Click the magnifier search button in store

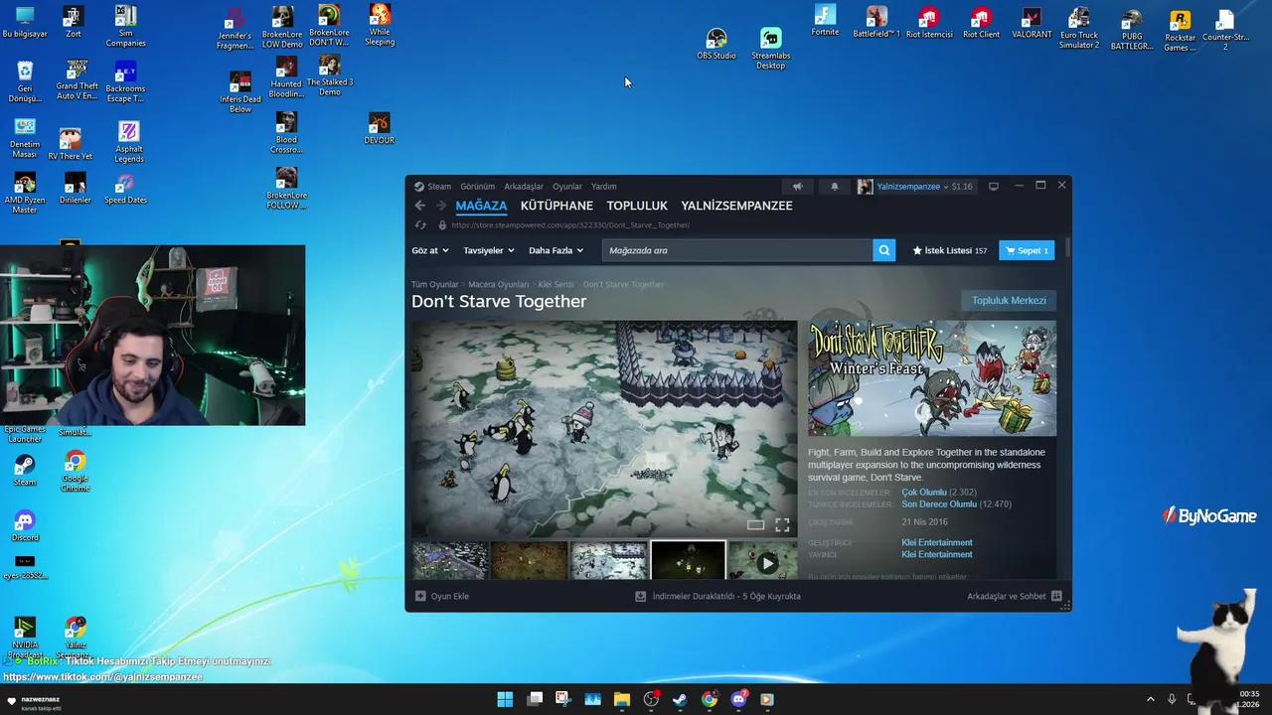point(883,250)
